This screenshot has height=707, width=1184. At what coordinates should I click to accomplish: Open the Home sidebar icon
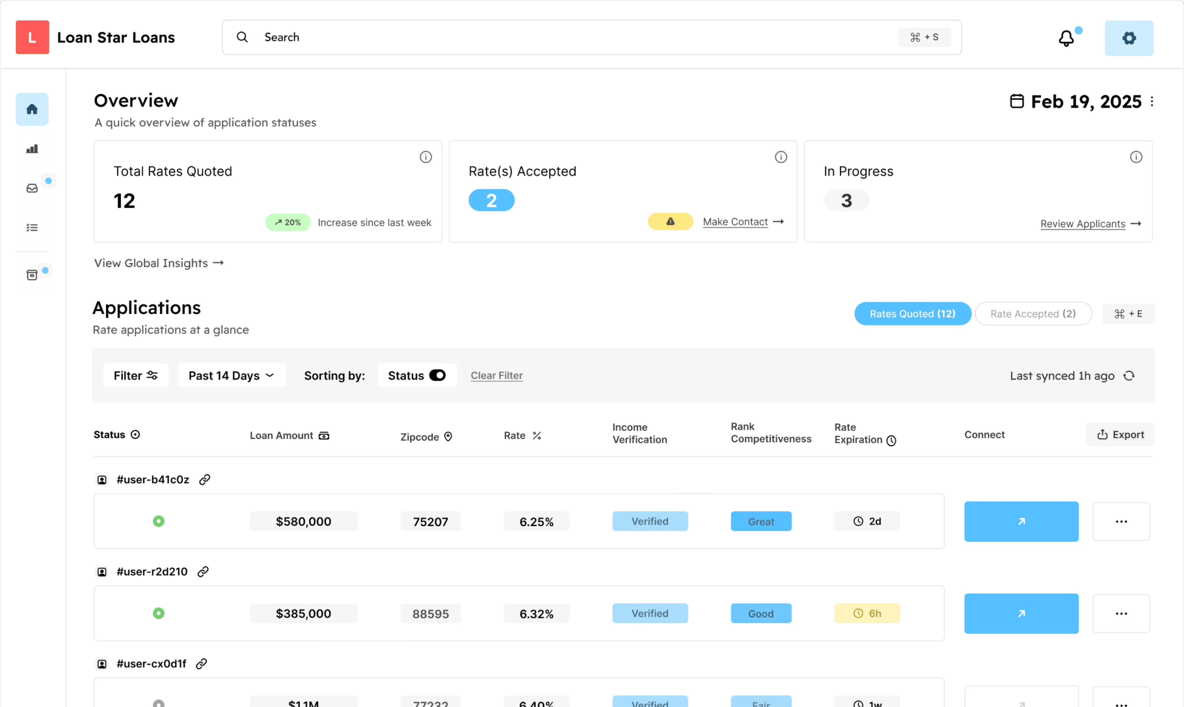(32, 109)
